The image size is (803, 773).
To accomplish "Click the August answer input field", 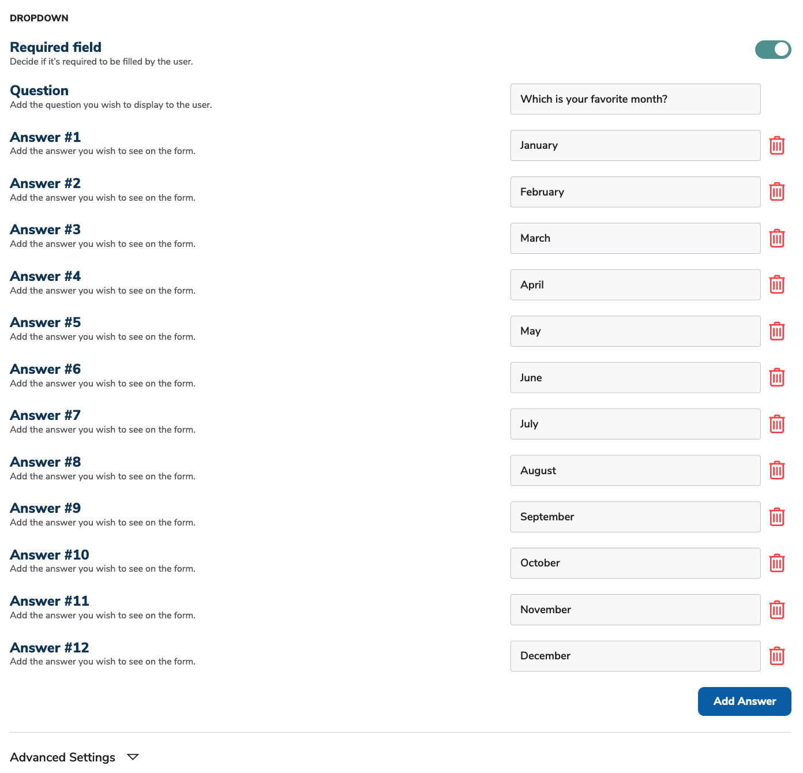I will click(635, 470).
